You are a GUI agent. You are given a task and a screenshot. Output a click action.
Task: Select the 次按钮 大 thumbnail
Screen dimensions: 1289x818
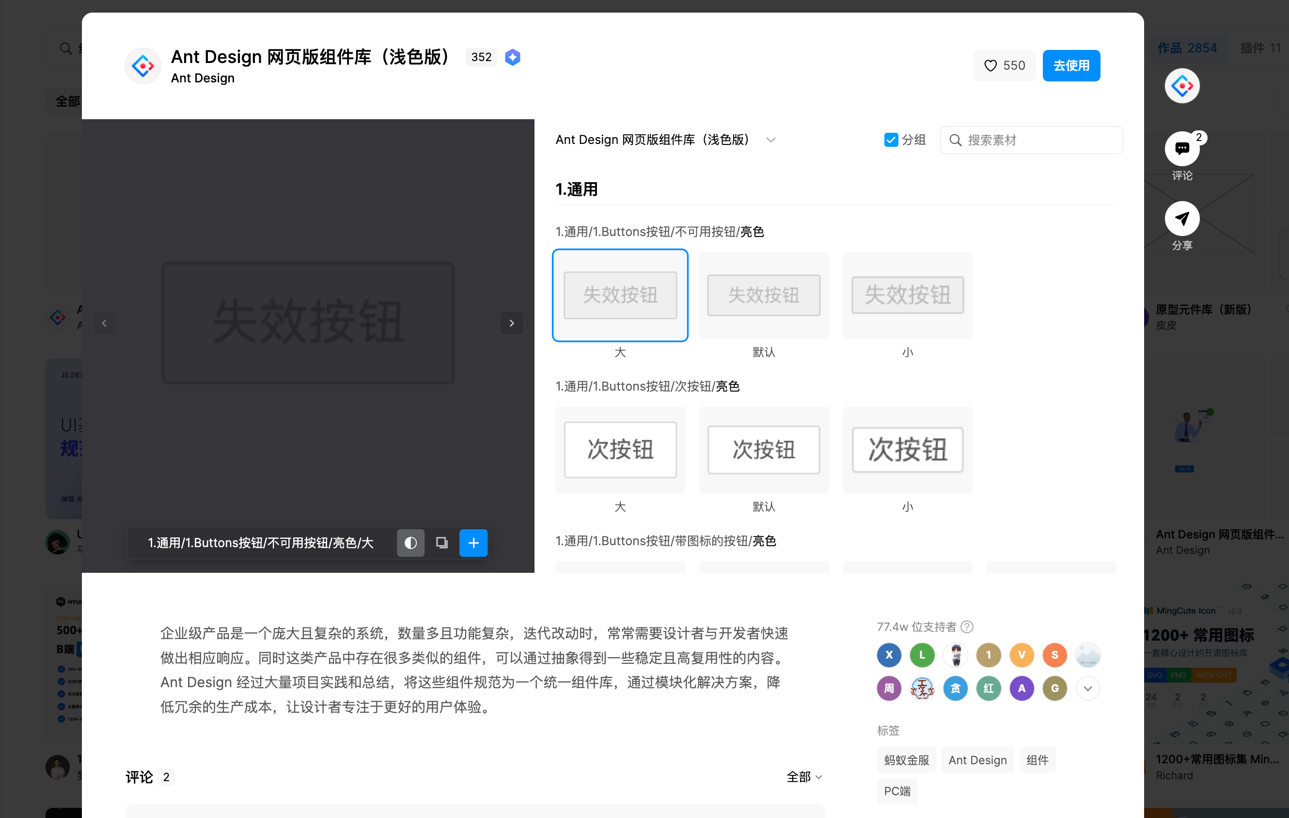point(620,450)
